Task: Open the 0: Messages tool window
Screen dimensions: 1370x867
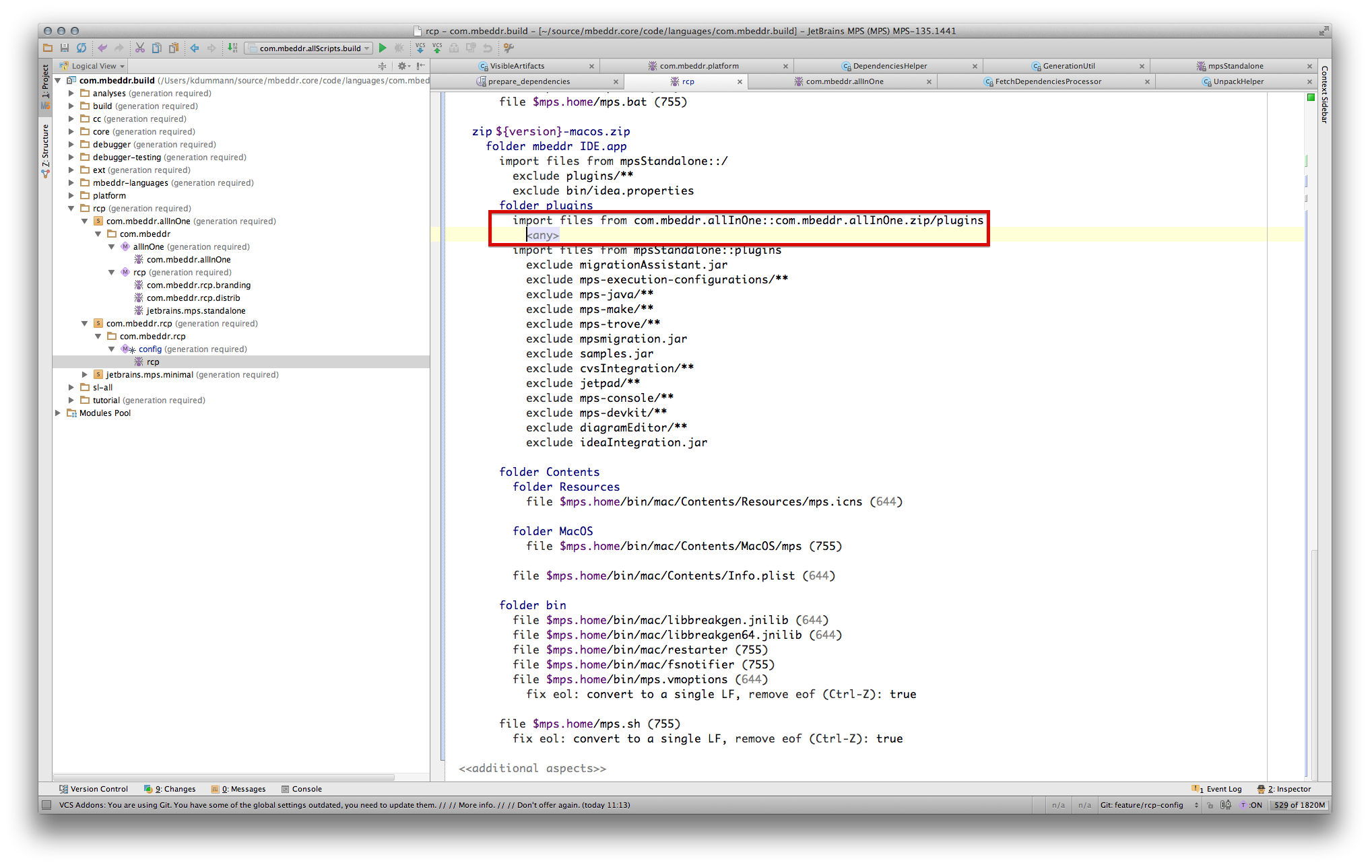Action: tap(238, 789)
